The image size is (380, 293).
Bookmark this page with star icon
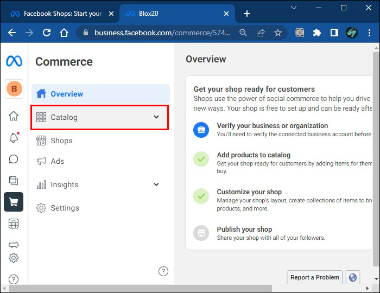[x=278, y=33]
